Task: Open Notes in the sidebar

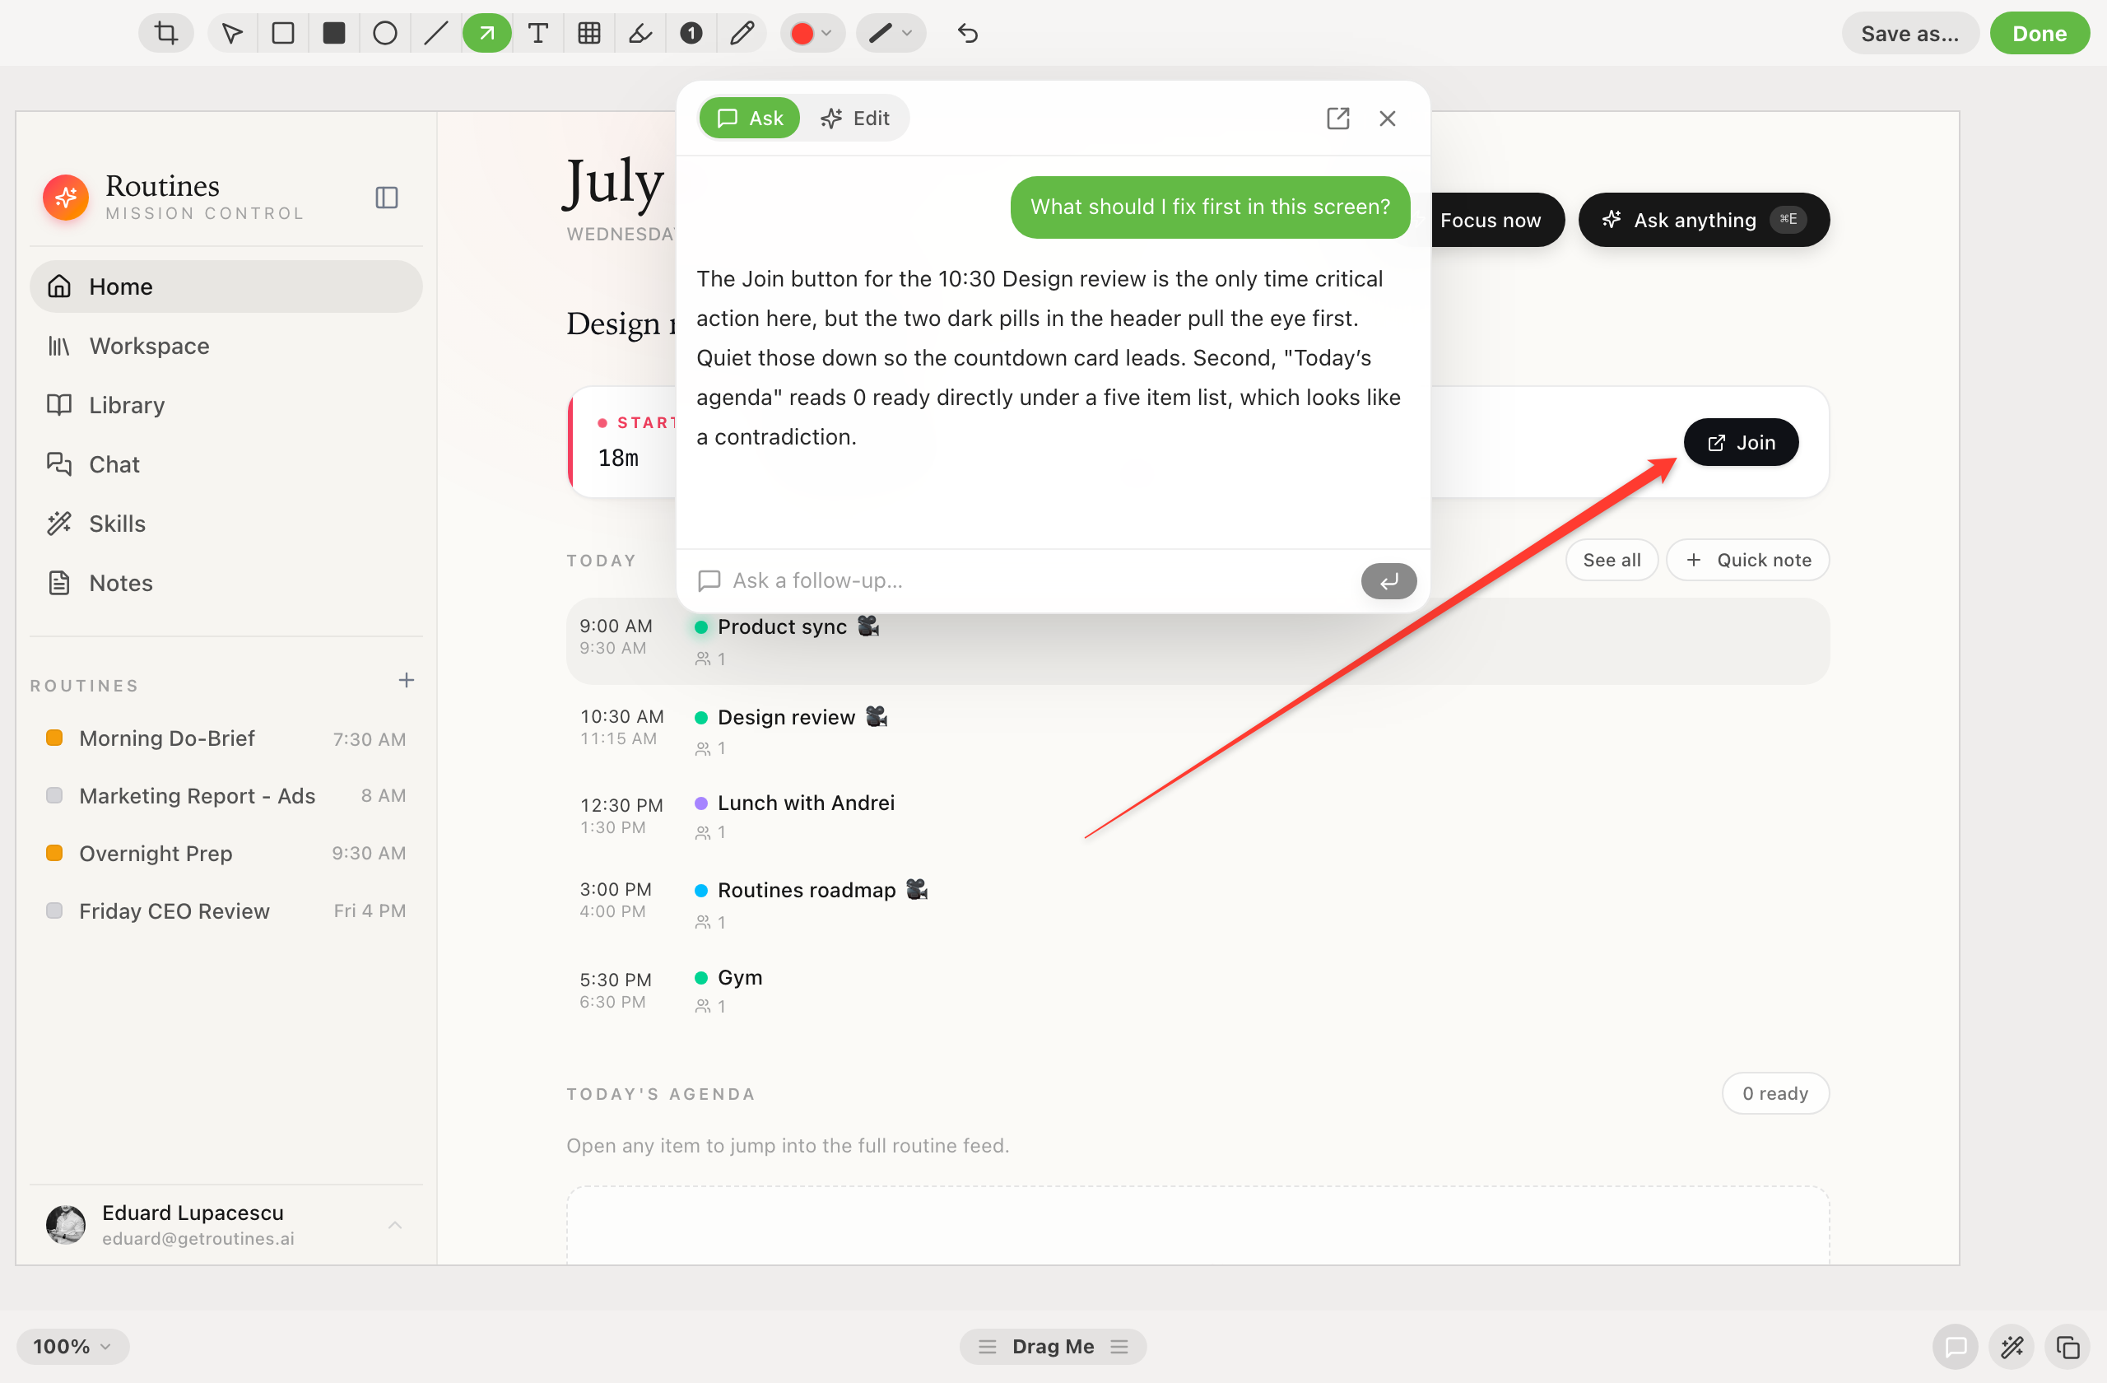Action: tap(226, 584)
